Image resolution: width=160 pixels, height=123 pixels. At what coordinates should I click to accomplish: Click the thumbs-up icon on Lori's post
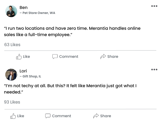[13, 116]
